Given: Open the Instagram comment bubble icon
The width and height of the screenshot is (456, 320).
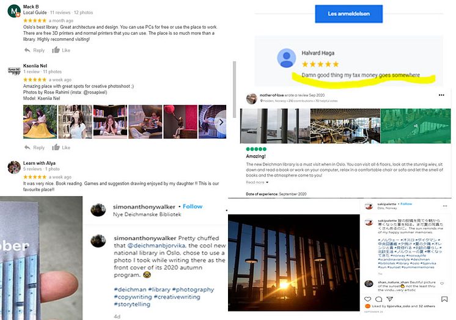Looking at the screenshot, I should pyautogui.click(x=378, y=299).
